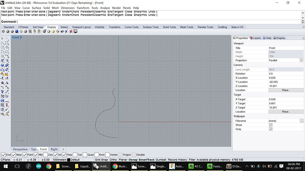Click the X Location value field
305x171 pixels.
click(x=286, y=78)
